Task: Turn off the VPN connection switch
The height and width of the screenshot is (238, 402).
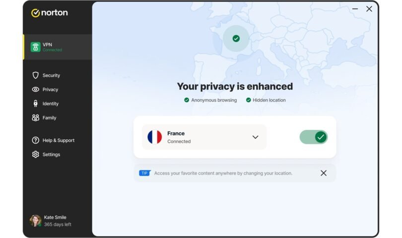Action: coord(314,137)
